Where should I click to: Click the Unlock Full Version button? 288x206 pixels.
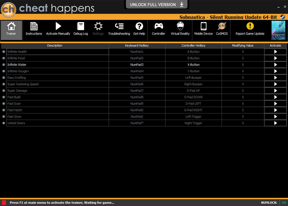156,5
